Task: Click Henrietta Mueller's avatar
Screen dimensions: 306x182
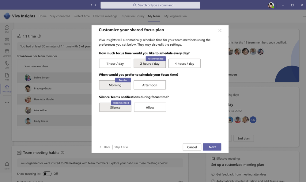Action: (28, 99)
